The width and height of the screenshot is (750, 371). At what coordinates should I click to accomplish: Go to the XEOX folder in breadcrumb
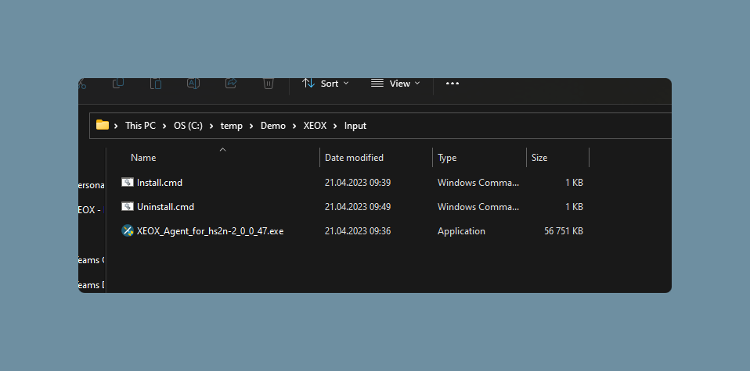click(x=315, y=126)
